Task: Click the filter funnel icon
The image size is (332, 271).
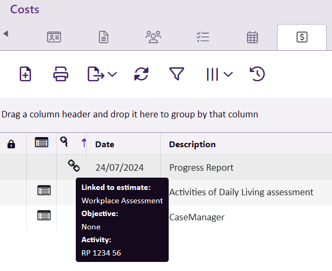Action: (177, 74)
